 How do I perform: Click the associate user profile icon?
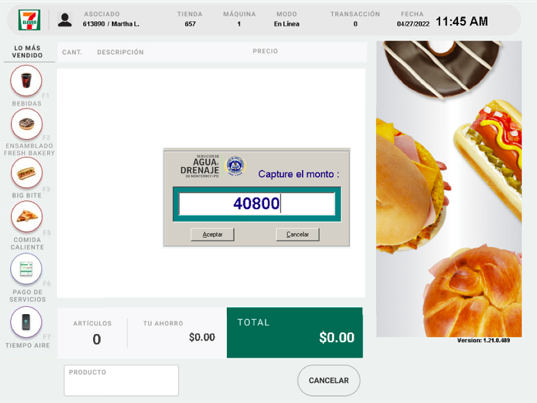pyautogui.click(x=65, y=20)
